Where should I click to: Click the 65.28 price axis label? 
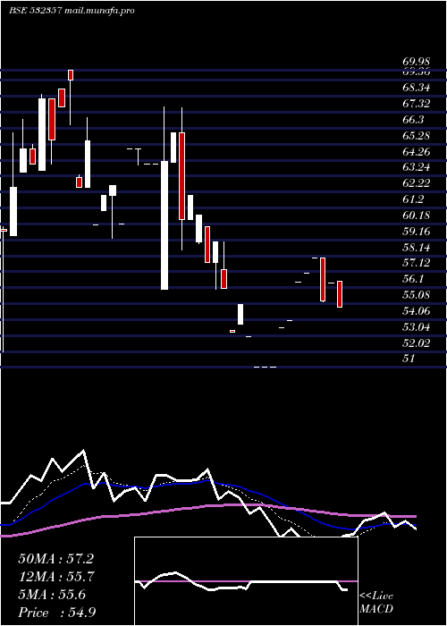[x=417, y=135]
